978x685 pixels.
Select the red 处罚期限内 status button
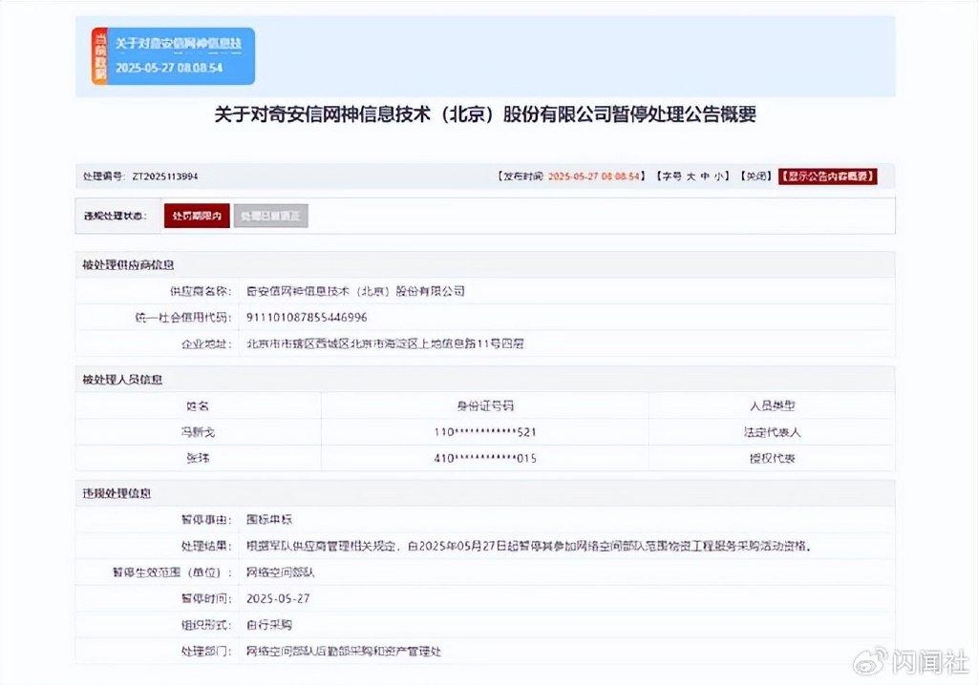[x=197, y=216]
